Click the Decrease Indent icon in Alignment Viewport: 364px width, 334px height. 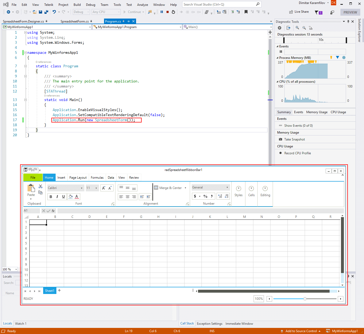click(x=142, y=197)
